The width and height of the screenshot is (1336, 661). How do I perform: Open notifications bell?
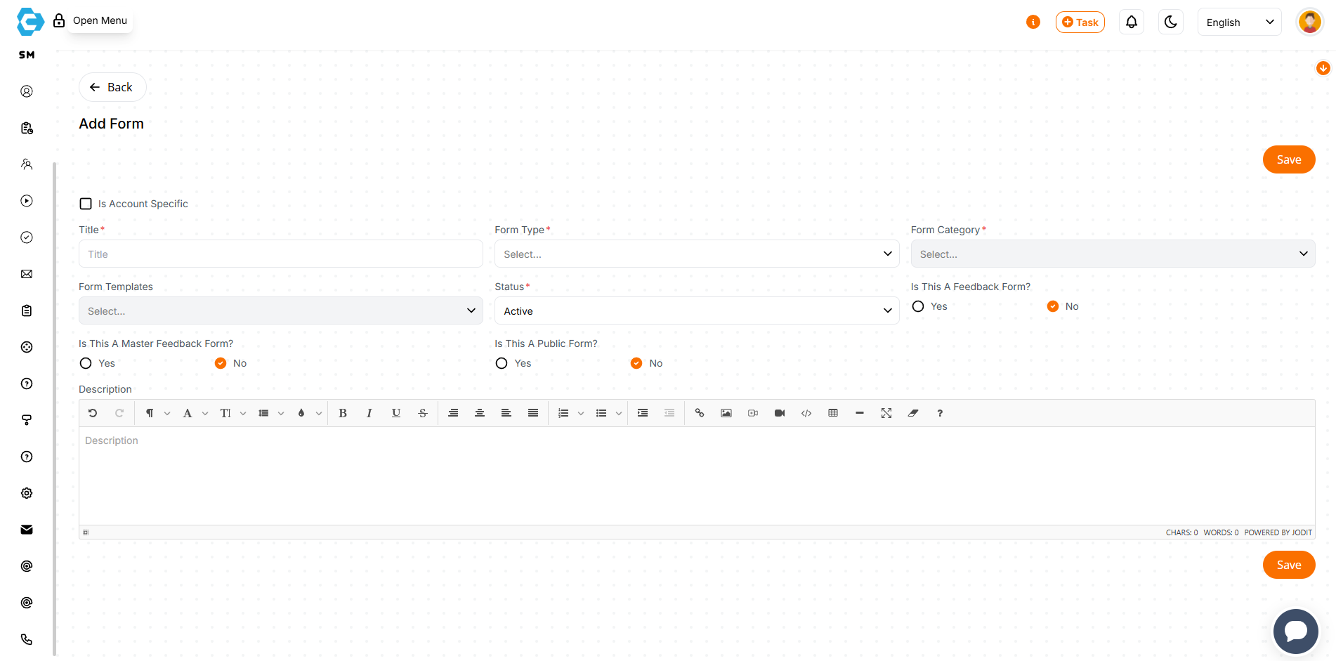pos(1132,22)
